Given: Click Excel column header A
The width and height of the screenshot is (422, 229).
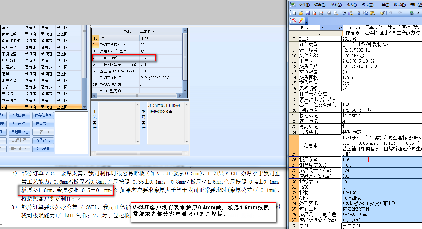Looking at the screenshot, I should click(x=320, y=33).
